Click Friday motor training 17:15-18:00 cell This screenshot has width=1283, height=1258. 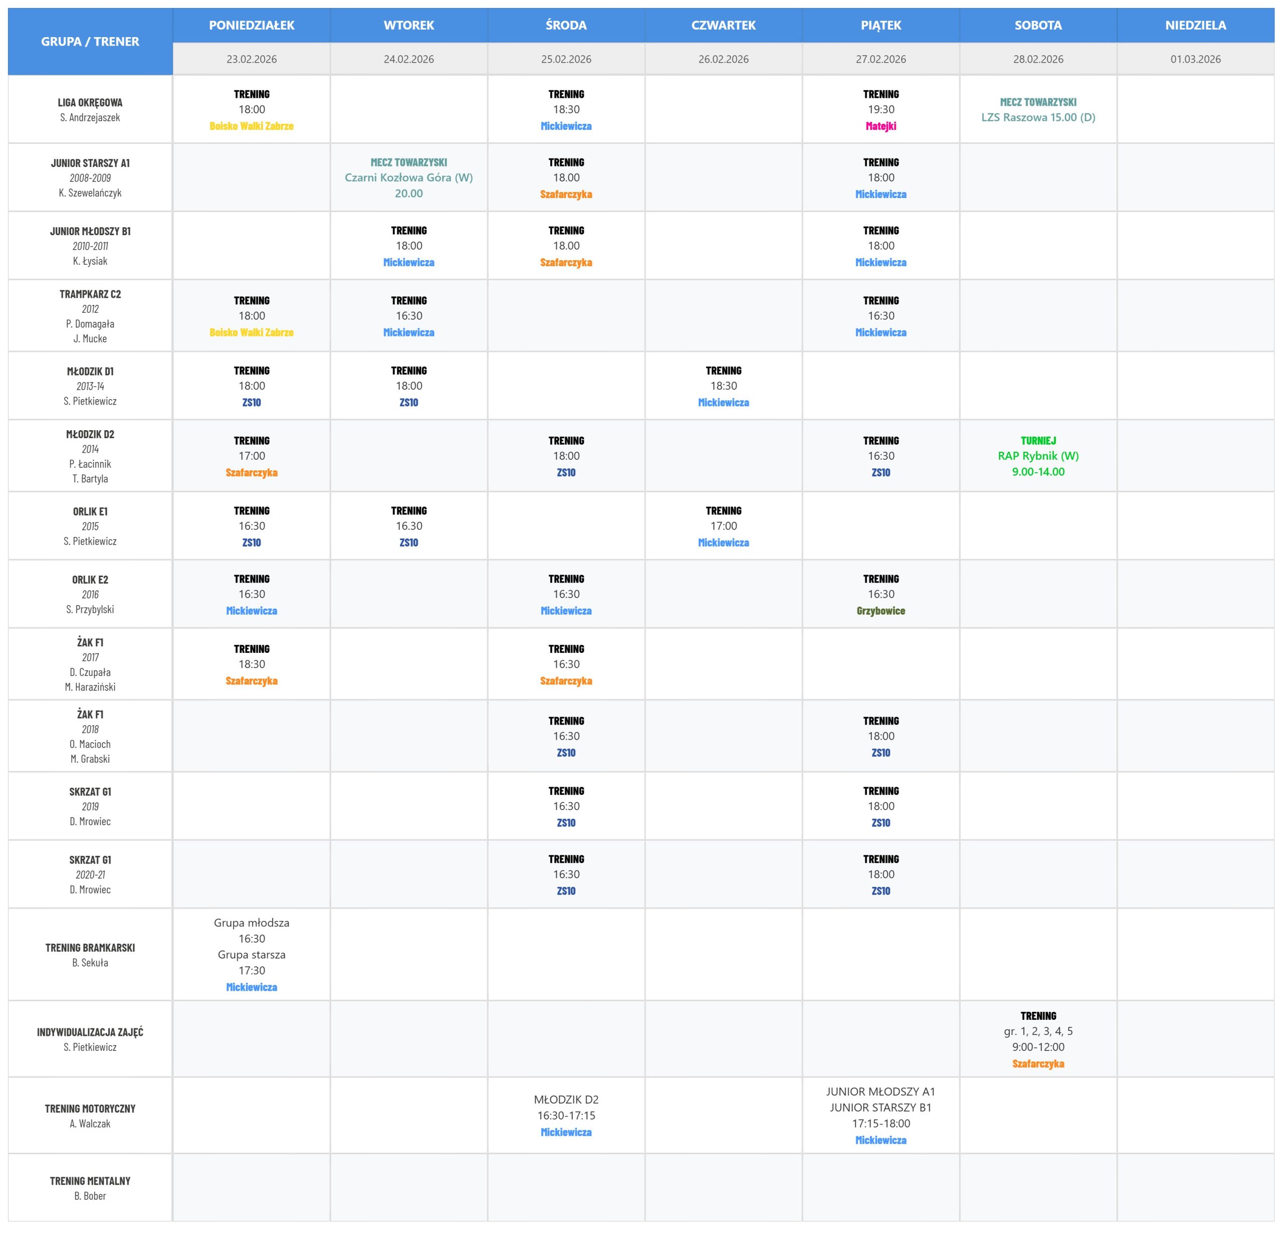(x=881, y=1115)
